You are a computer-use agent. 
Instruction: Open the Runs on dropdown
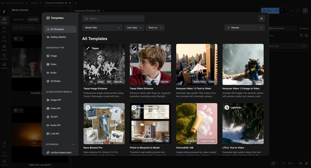(155, 27)
